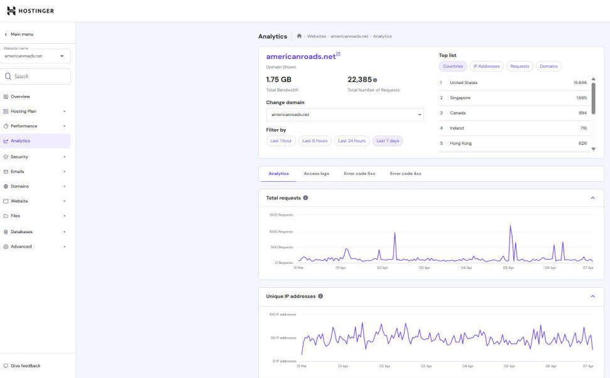The width and height of the screenshot is (610, 378).
Task: Click the Advanced gear icon
Action: click(6, 246)
